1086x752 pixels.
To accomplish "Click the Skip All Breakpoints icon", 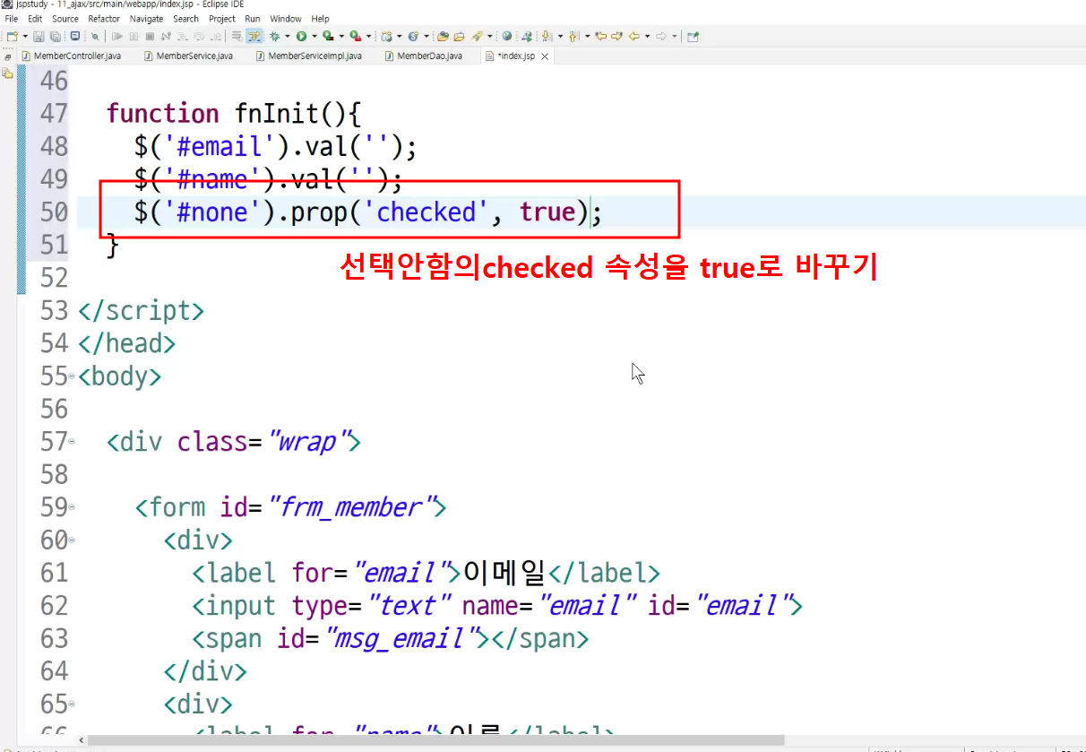I will coord(95,36).
